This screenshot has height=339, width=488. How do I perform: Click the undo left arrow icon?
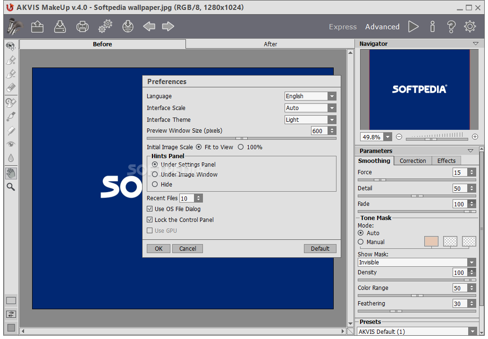click(x=149, y=26)
